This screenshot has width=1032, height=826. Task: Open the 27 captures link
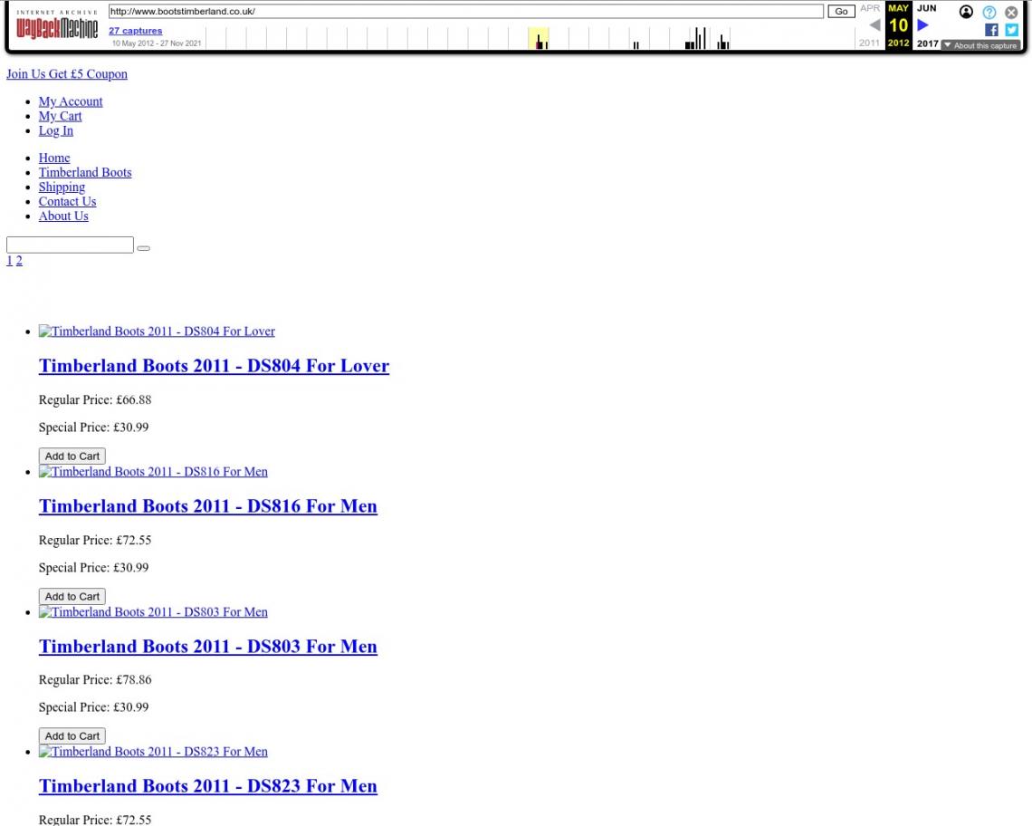click(x=135, y=30)
